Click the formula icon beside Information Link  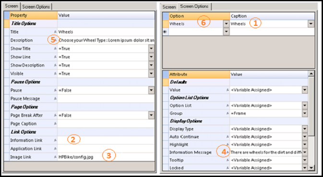point(55,140)
